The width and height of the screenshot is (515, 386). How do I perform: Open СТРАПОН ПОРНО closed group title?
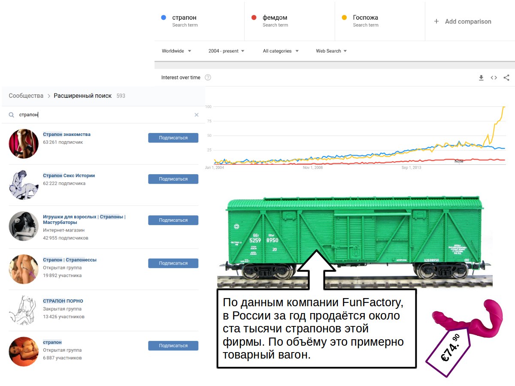(63, 301)
